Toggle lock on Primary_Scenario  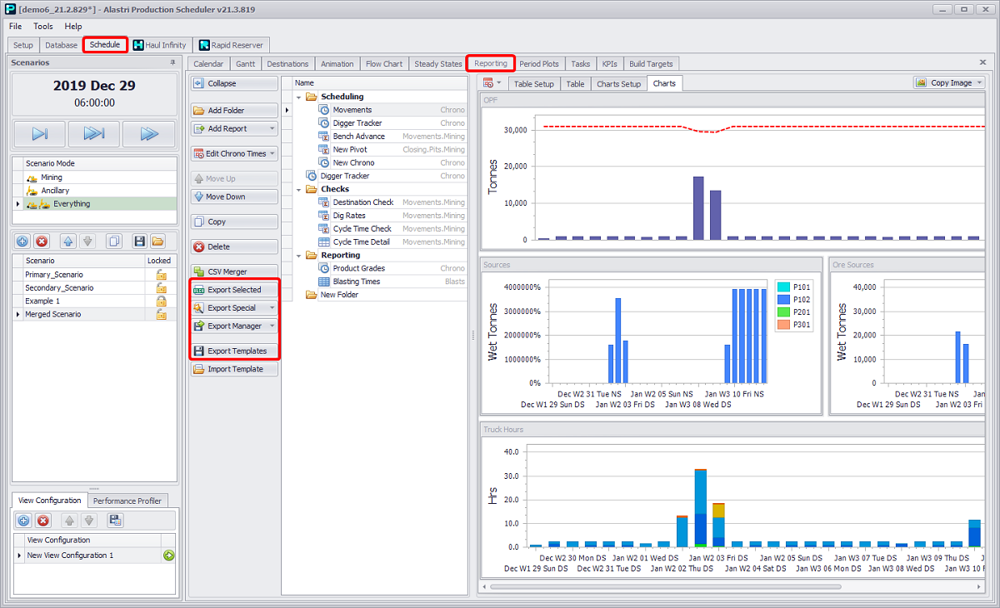[162, 275]
